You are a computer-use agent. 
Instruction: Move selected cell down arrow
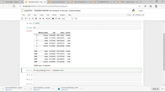43,19
